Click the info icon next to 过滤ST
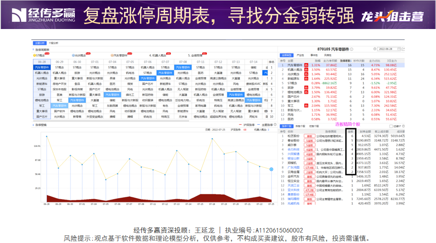This screenshot has width=436, height=243. (x=403, y=126)
